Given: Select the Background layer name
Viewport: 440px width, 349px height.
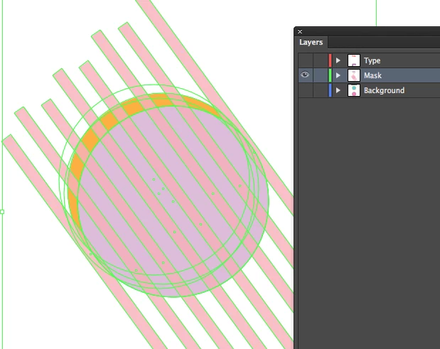Looking at the screenshot, I should point(384,90).
